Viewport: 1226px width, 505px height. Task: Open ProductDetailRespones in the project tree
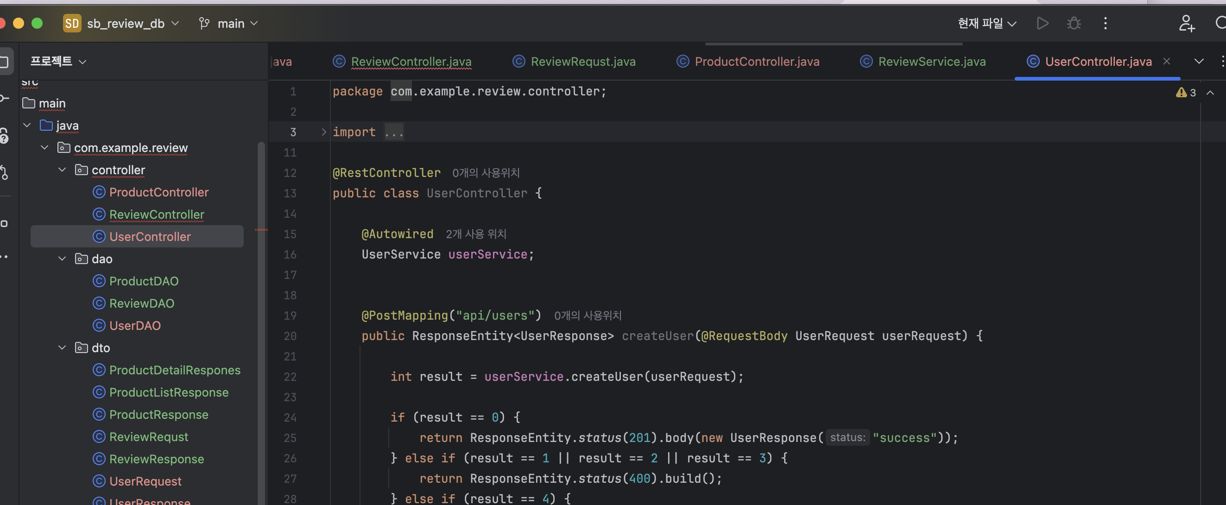(175, 370)
